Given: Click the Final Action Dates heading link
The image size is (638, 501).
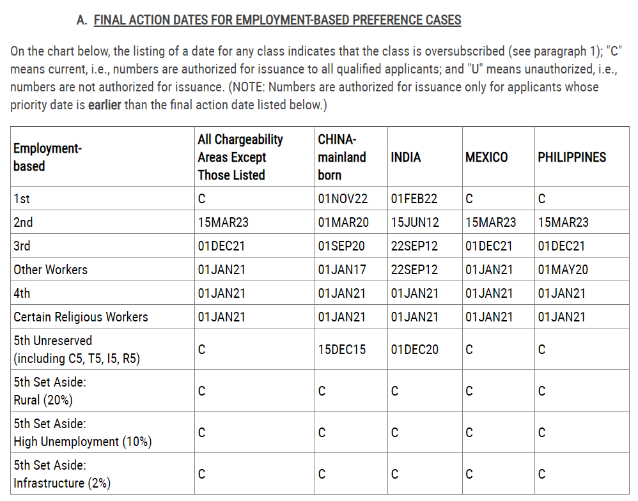Looking at the screenshot, I should coord(277,20).
